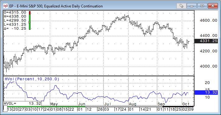This screenshot has height=115, width=221.
Task: Select the HVol(Percent,10,250.0) study label
Action: click(x=32, y=79)
